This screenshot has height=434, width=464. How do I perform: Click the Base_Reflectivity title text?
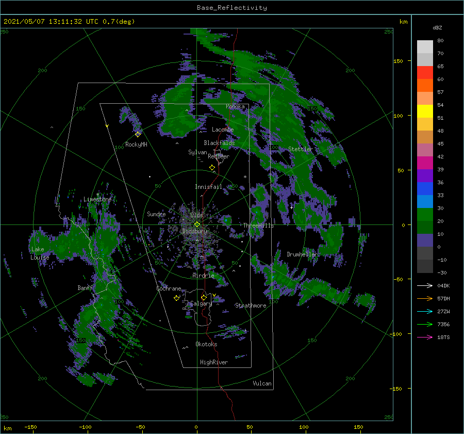tap(231, 8)
